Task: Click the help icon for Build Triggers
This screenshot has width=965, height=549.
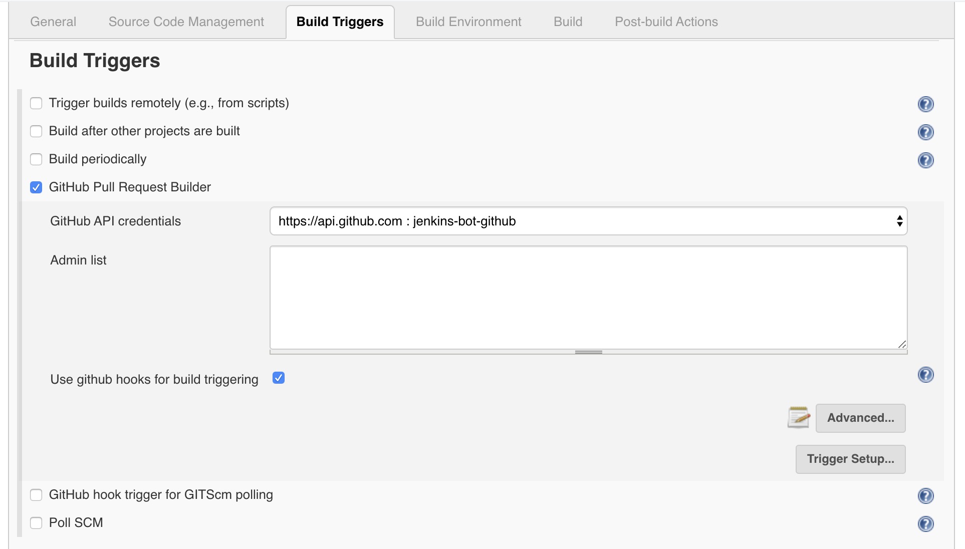Action: pyautogui.click(x=926, y=103)
